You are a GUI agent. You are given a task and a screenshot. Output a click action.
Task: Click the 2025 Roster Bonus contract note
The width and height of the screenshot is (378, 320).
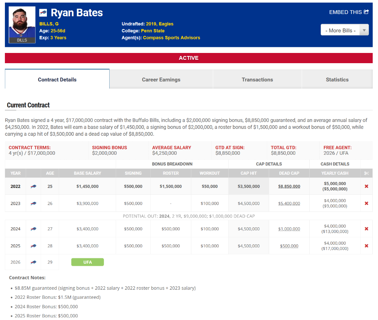click(46, 316)
